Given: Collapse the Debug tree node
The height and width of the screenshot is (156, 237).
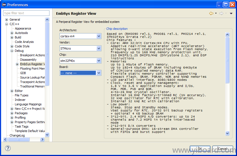Looking at the screenshot, I should click(12, 51).
